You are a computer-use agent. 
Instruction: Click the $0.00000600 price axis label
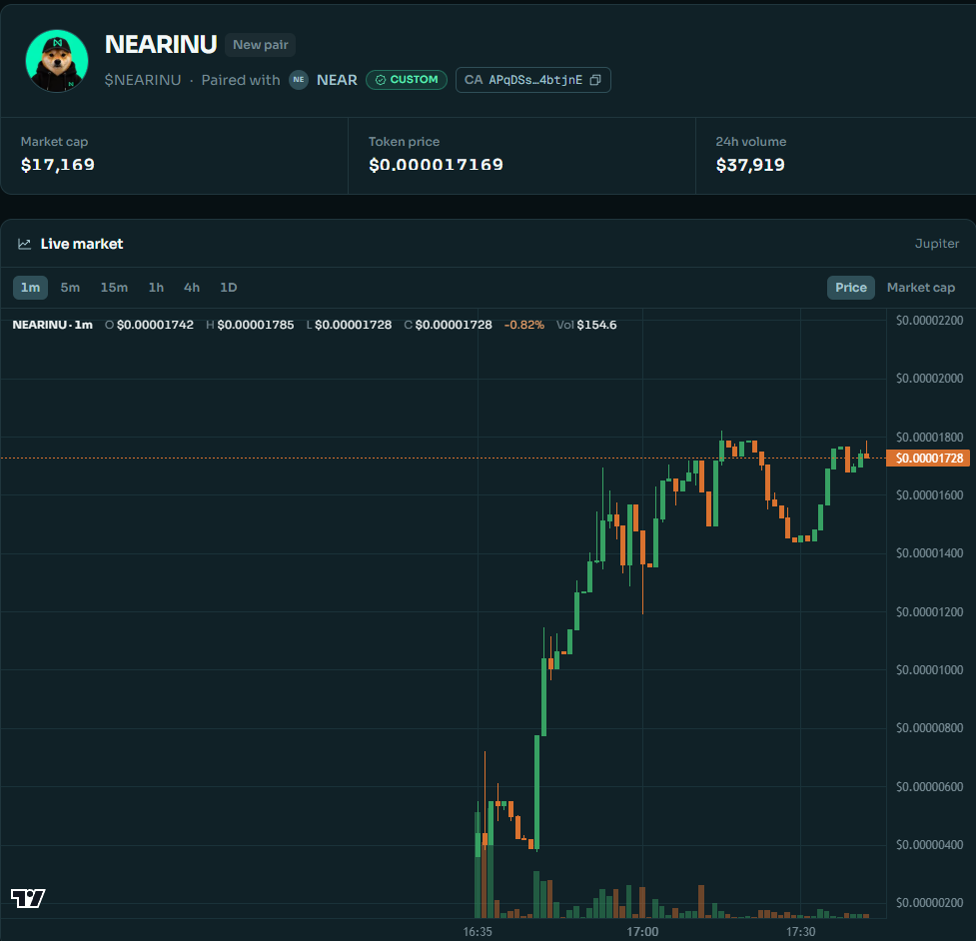(x=929, y=786)
